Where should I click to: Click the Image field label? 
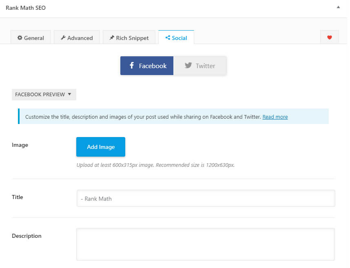20,145
